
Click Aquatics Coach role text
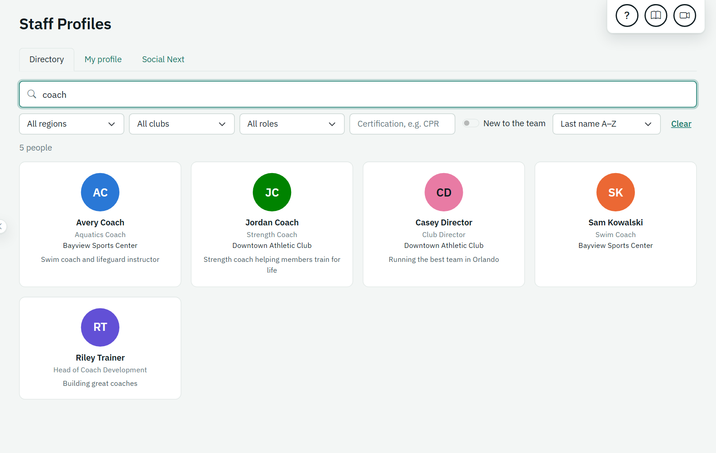pyautogui.click(x=100, y=235)
